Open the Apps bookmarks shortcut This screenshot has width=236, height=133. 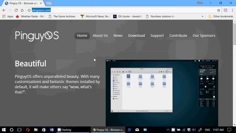pyautogui.click(x=8, y=16)
